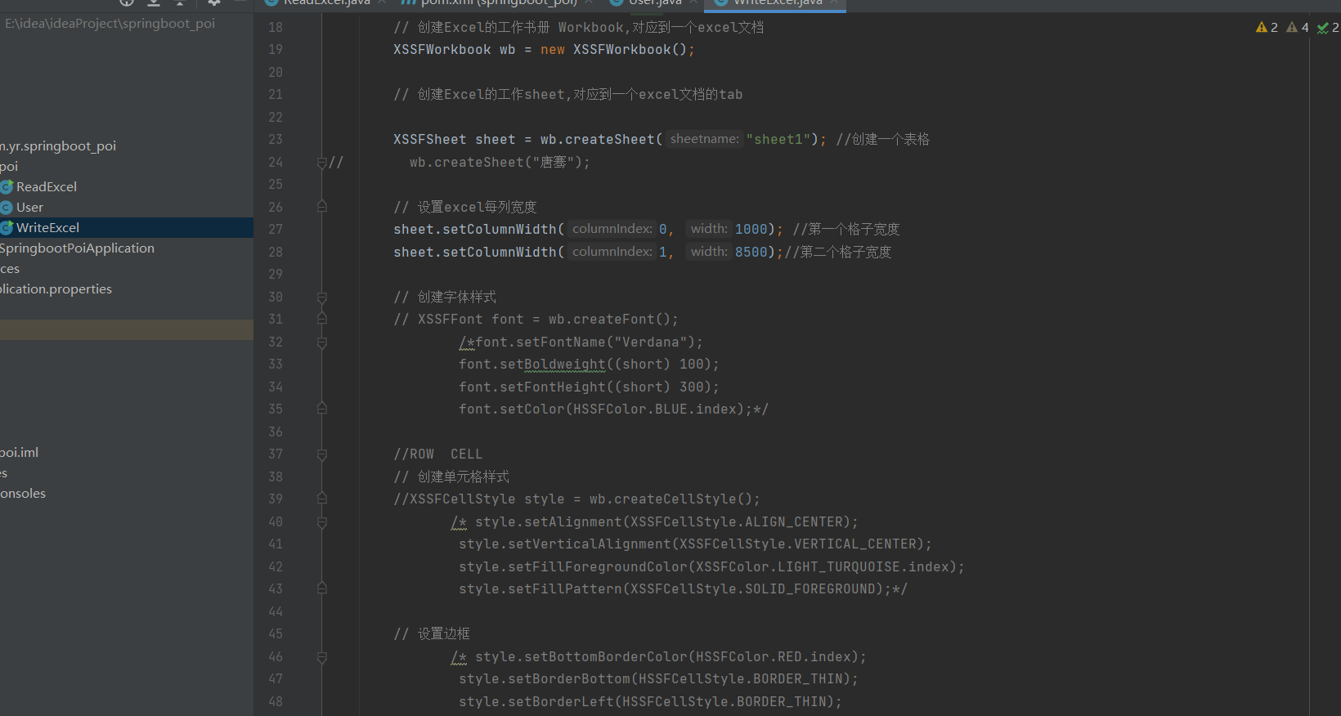
Task: Toggle the fold marker at line 39
Action: click(x=322, y=499)
